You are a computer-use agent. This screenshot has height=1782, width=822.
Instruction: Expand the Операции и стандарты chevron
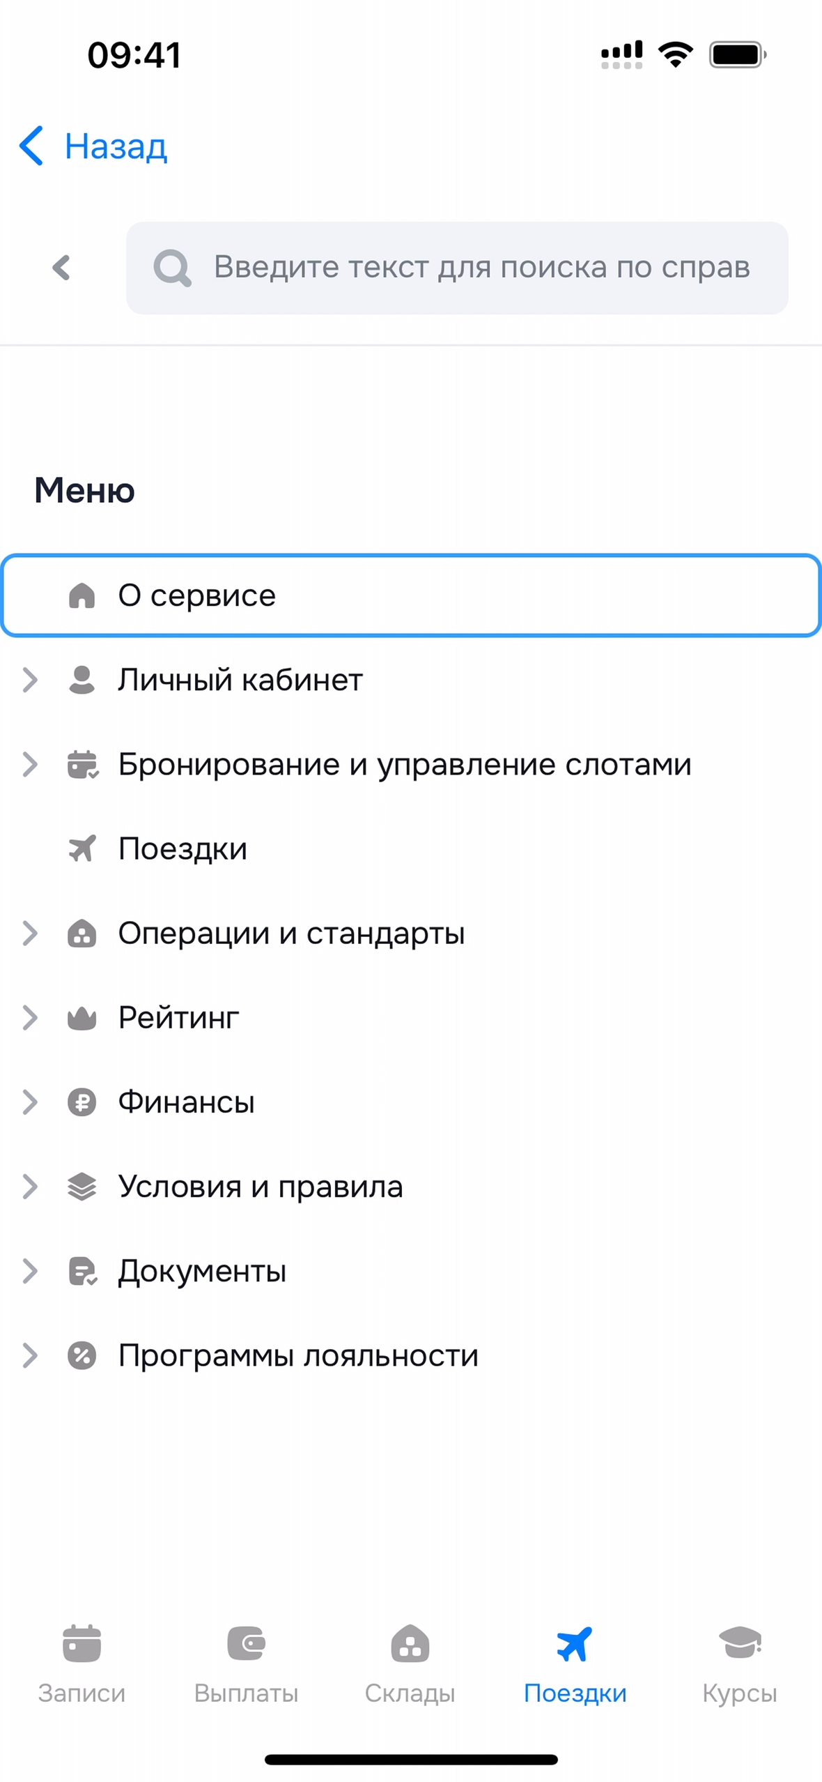29,933
